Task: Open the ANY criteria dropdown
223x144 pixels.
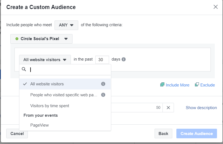Action: tap(66, 25)
